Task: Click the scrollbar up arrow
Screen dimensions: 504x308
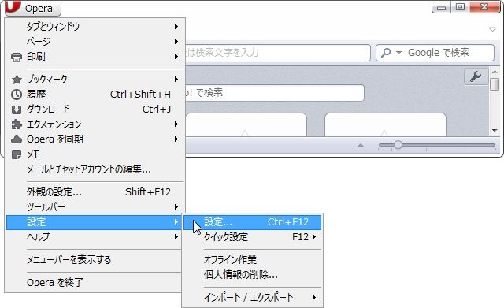Action: 495,72
